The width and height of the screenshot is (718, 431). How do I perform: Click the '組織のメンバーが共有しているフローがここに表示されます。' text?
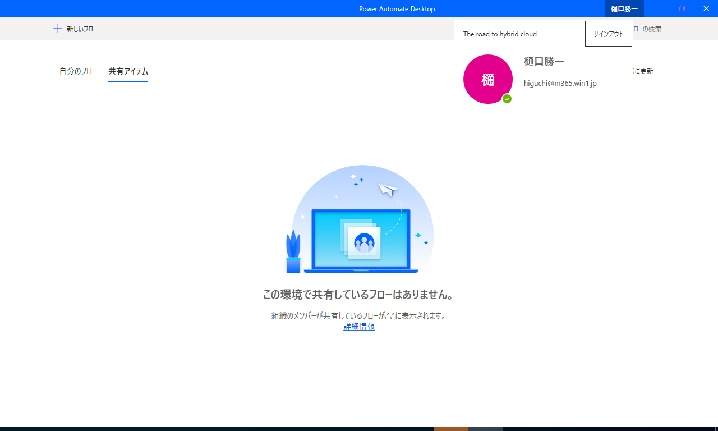point(359,316)
